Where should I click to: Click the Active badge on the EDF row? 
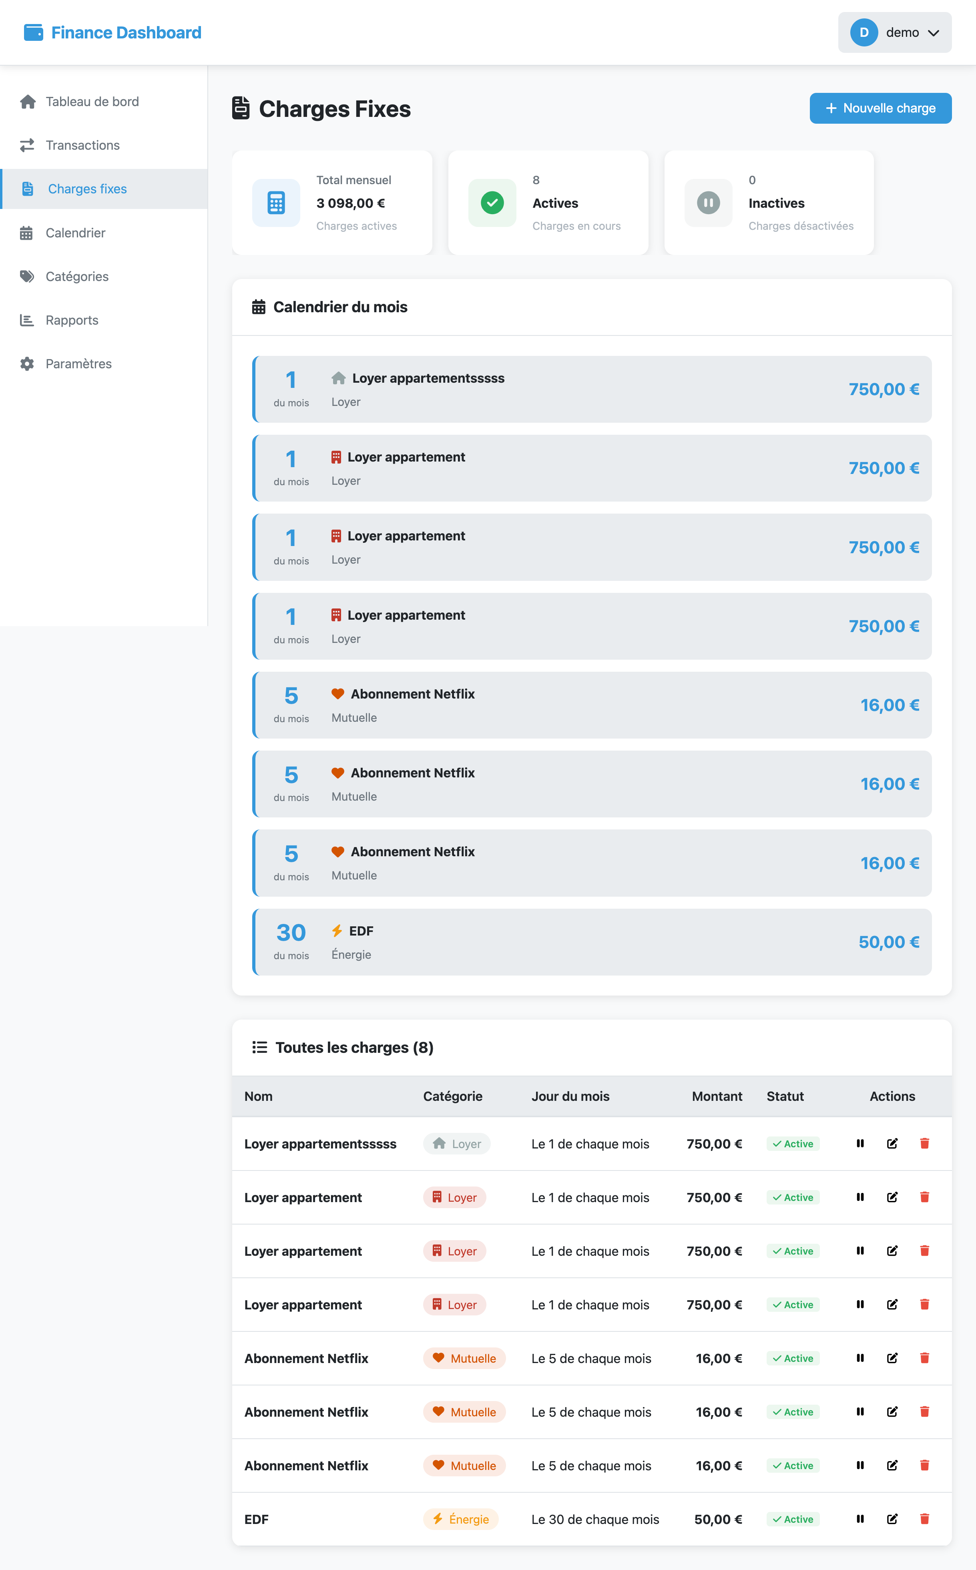[x=793, y=1519]
